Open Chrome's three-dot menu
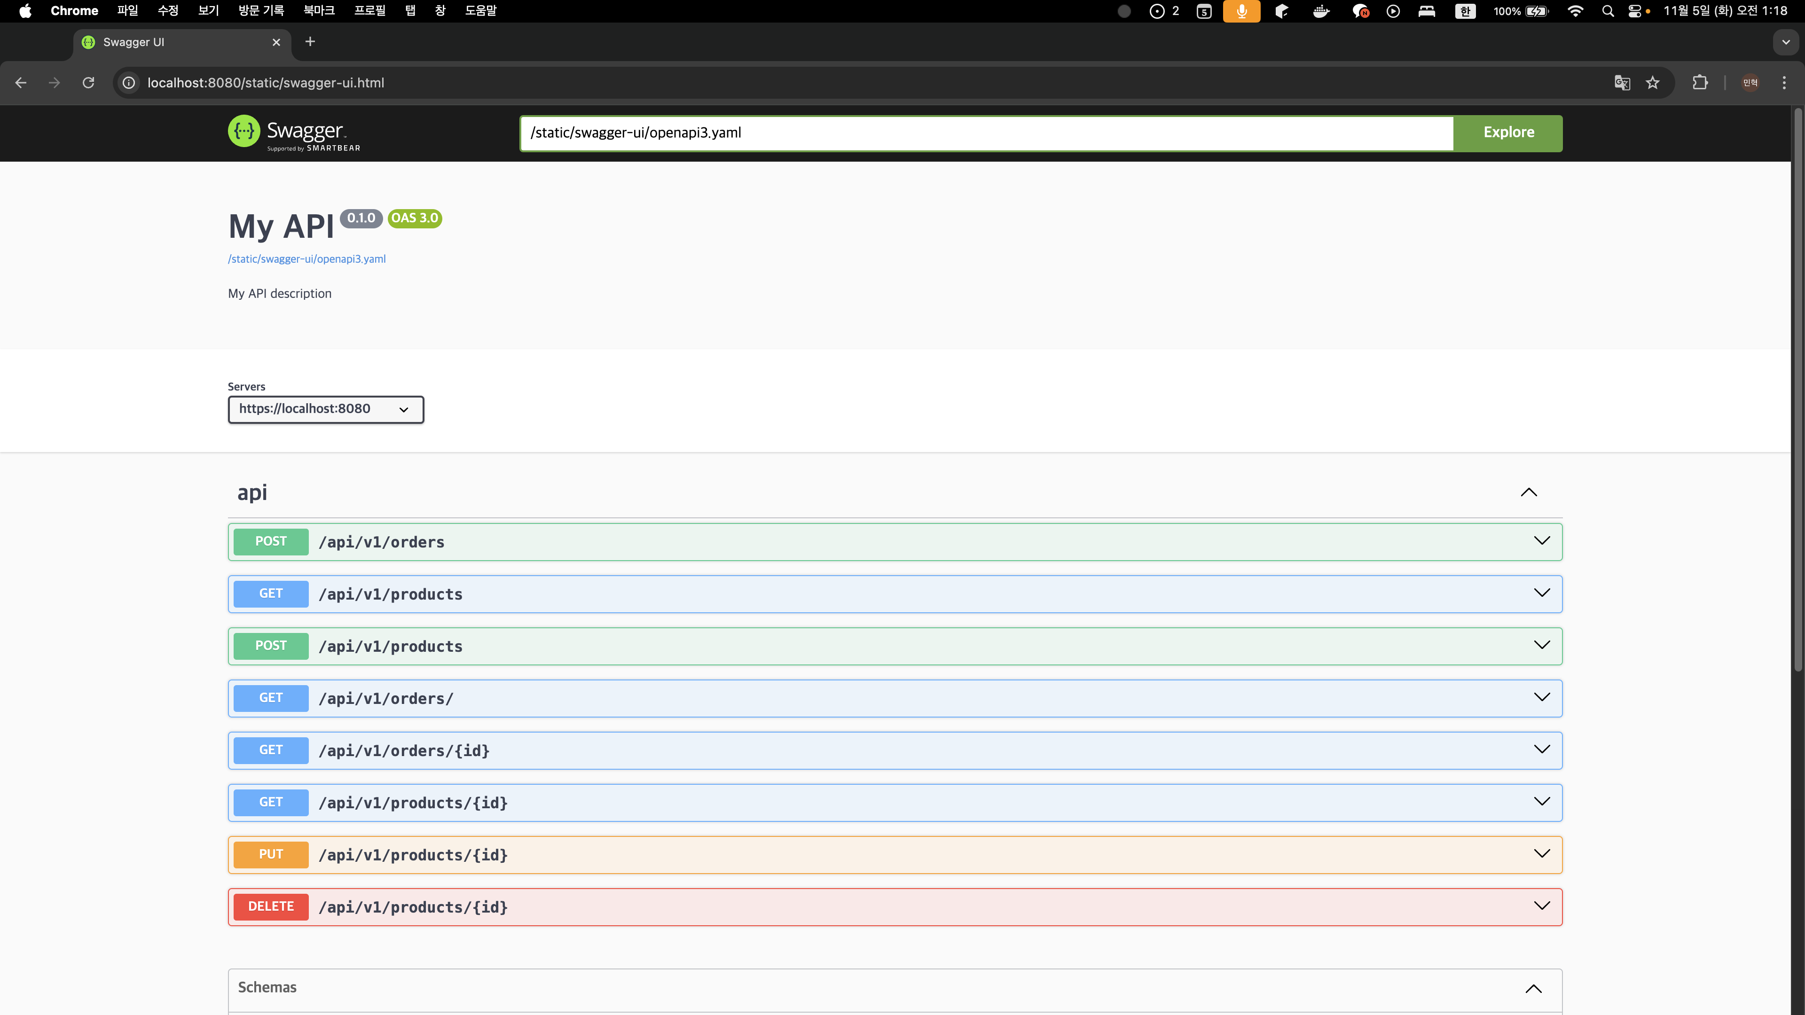Screen dimensions: 1805x1015 pos(1784,83)
